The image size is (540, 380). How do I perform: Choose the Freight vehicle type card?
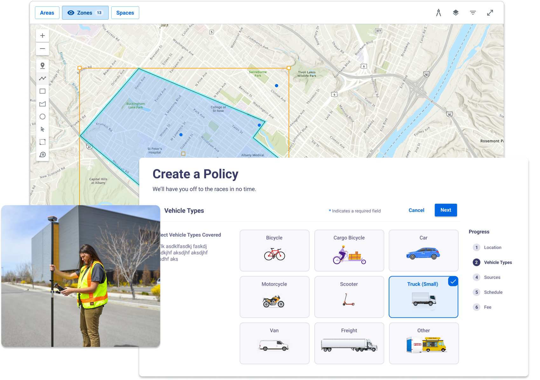pos(349,343)
